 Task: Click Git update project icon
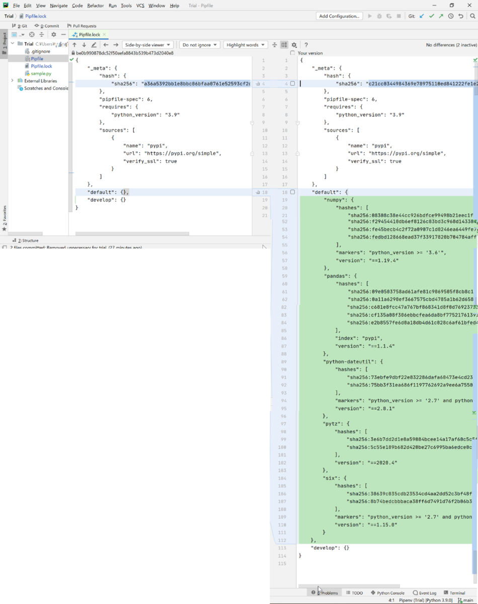[x=422, y=16]
